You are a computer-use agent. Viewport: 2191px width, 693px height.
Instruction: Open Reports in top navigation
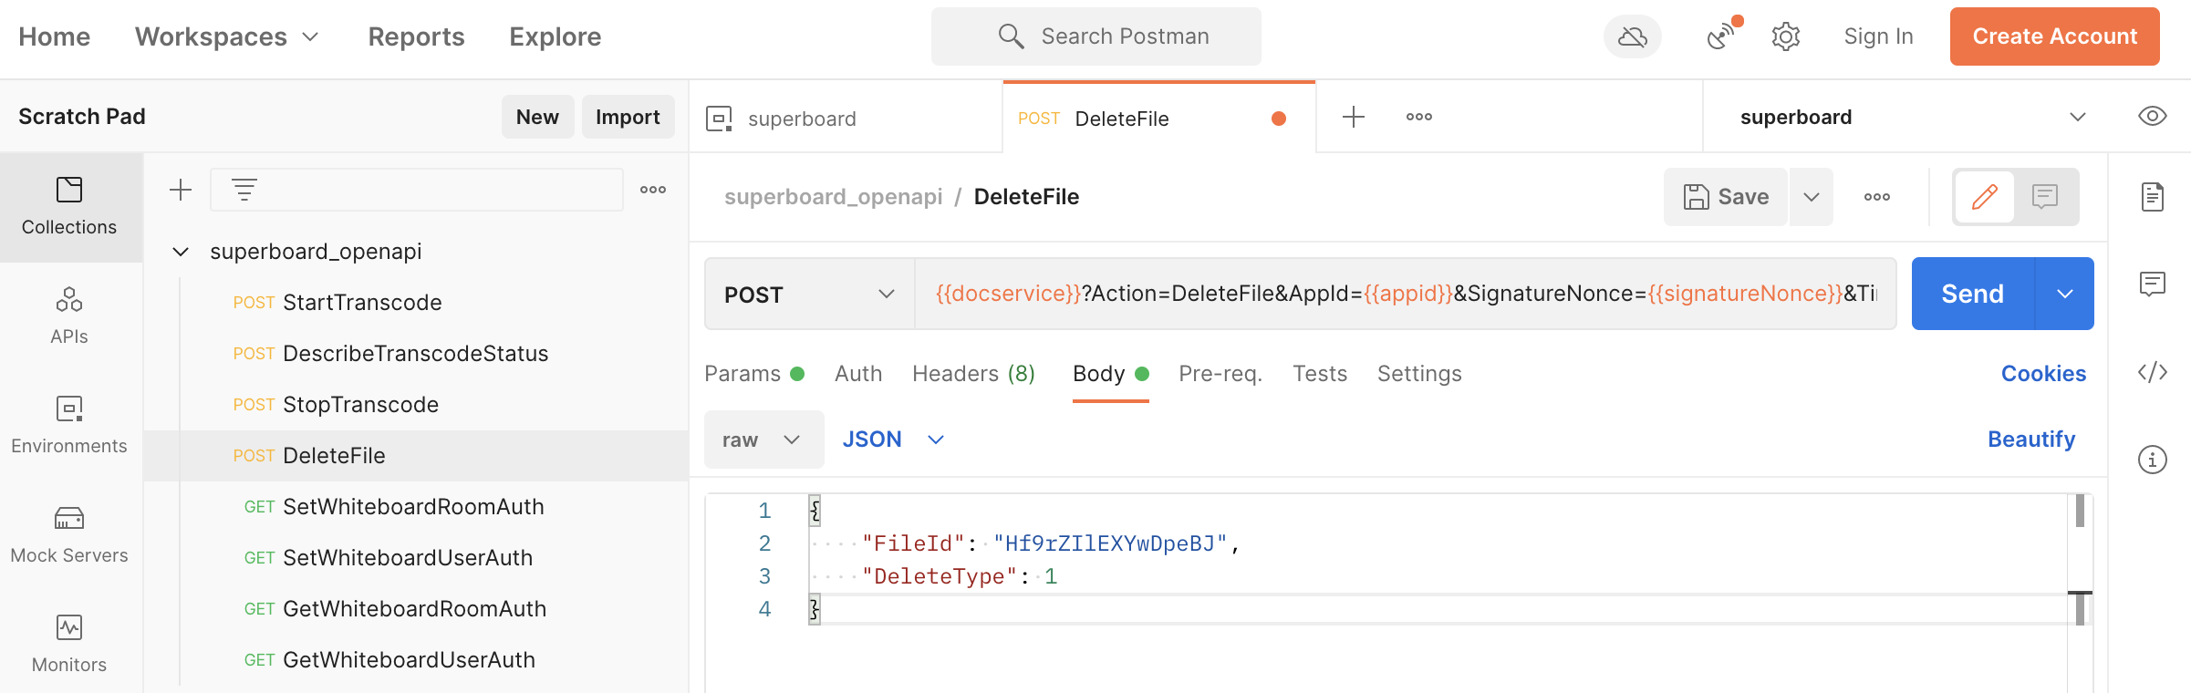(x=417, y=36)
